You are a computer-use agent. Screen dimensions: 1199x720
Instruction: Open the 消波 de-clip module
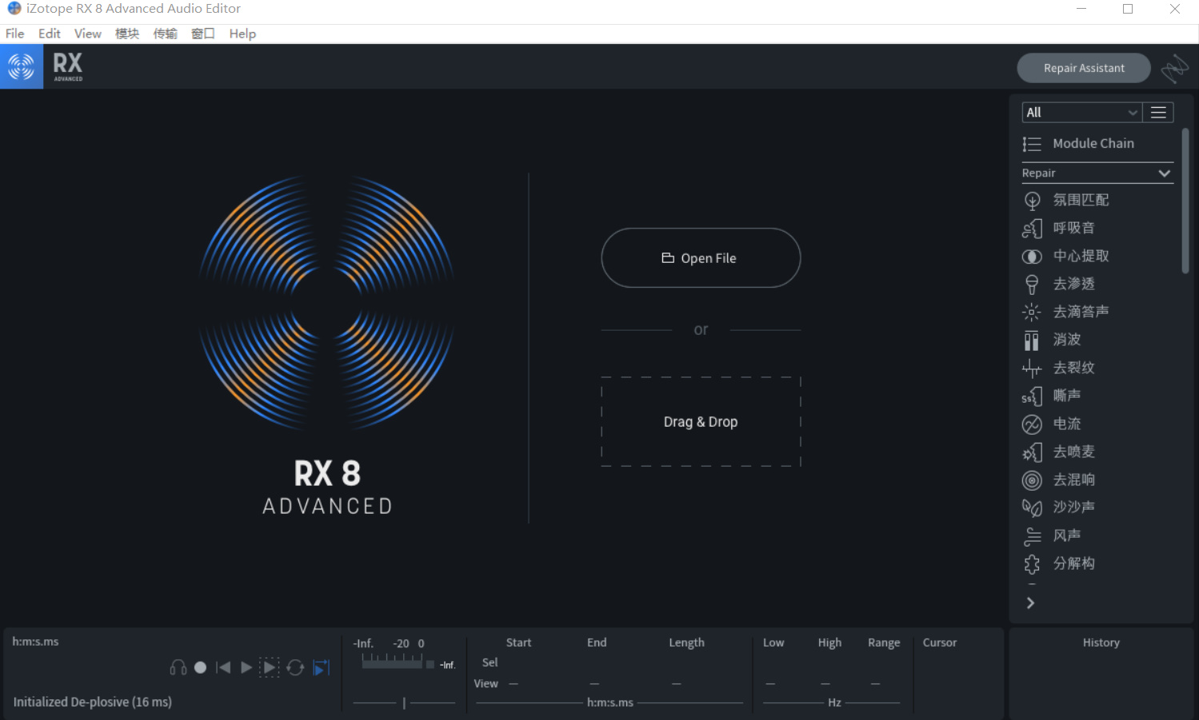pos(1052,340)
